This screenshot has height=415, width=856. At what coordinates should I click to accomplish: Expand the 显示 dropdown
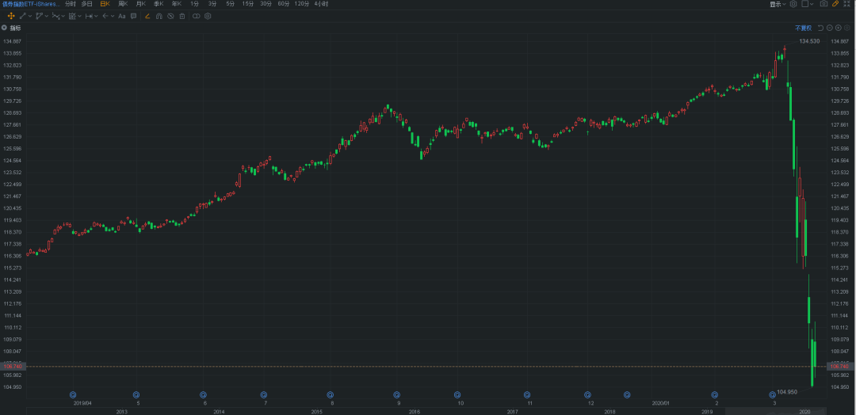(778, 5)
